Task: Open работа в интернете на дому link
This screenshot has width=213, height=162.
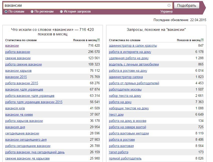Action: 130,52
